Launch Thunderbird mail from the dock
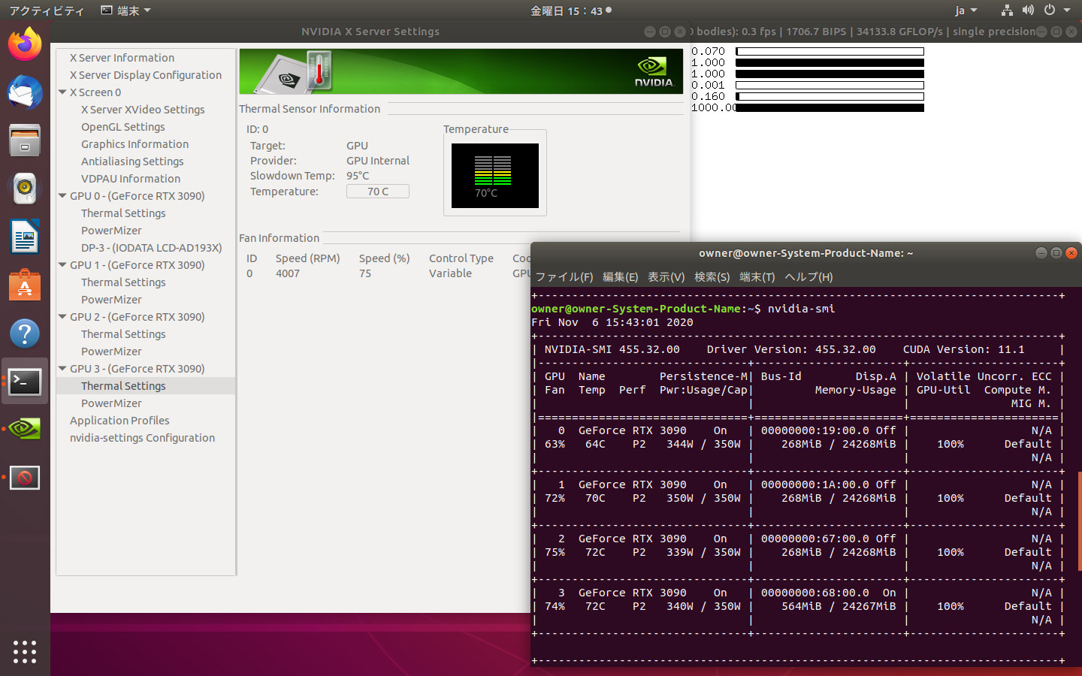 (25, 92)
